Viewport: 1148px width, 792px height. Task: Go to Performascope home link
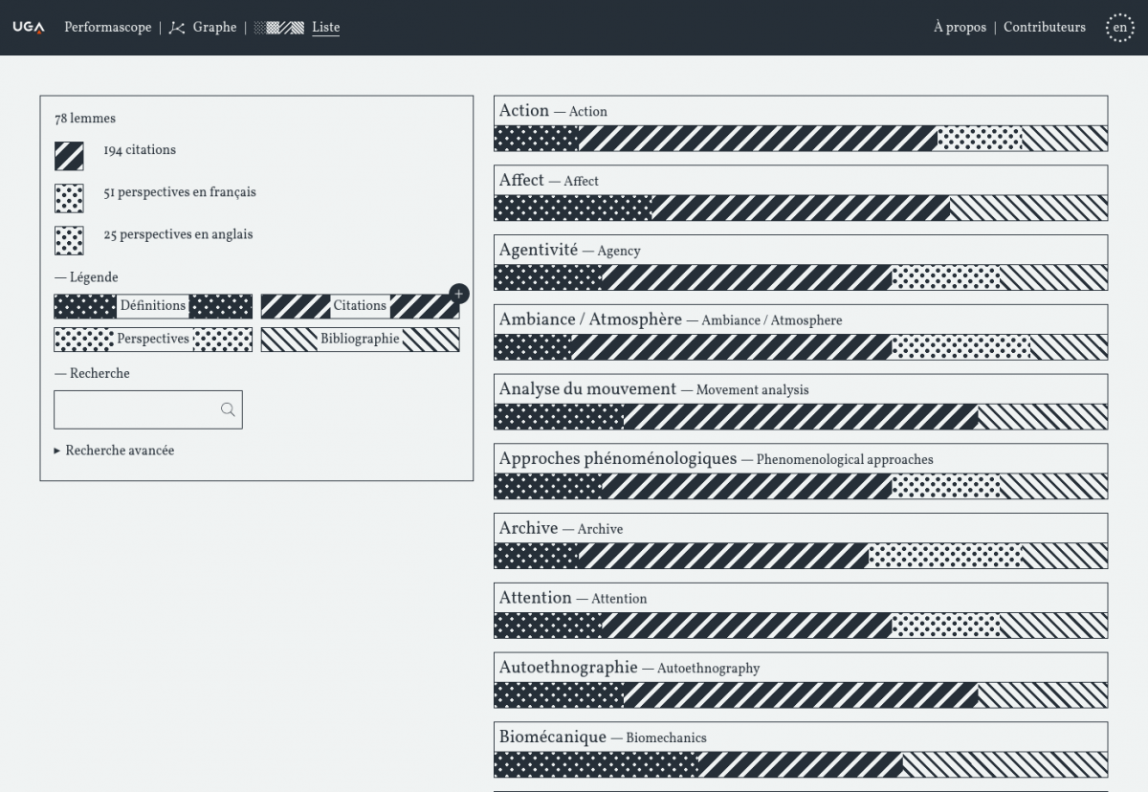pos(107,28)
